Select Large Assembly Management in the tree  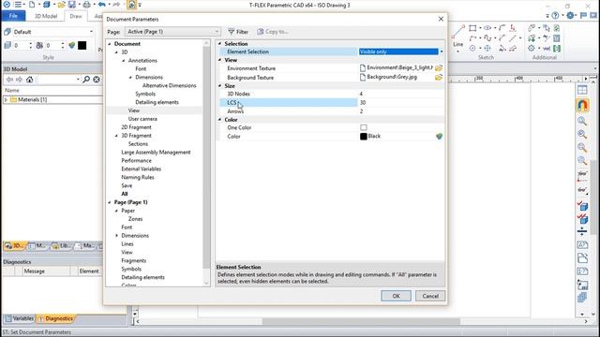pos(156,152)
